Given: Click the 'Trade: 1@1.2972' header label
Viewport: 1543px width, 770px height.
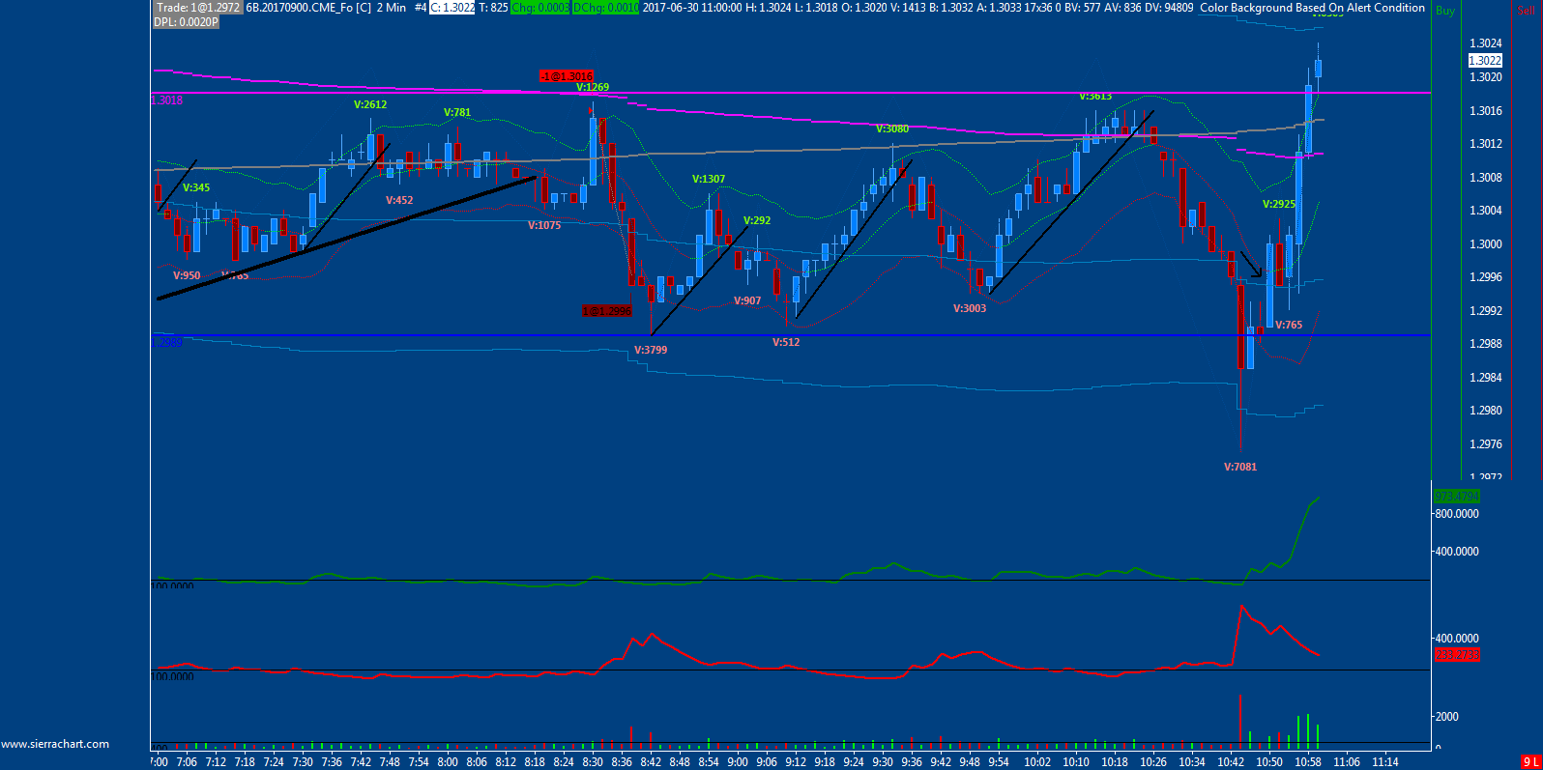Looking at the screenshot, I should [x=198, y=8].
